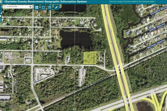
Task: Click the Charlotte County GIS title
Action: tap(46, 2)
